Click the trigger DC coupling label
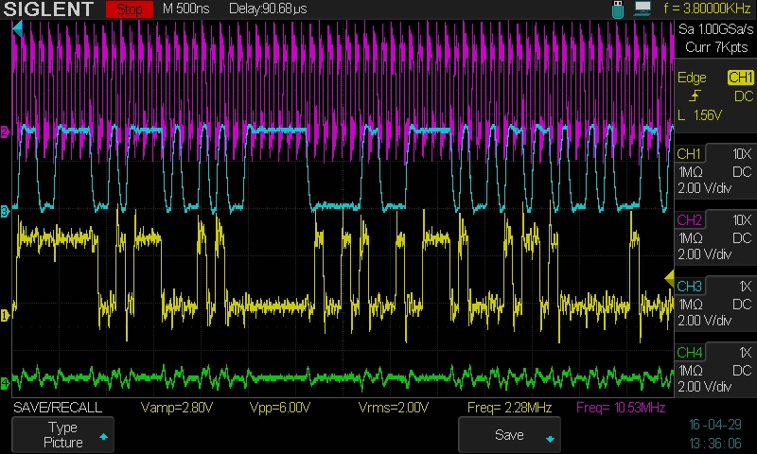The image size is (757, 454). (744, 96)
